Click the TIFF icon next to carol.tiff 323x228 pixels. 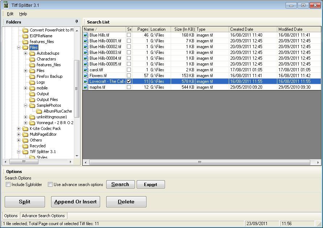coord(86,70)
